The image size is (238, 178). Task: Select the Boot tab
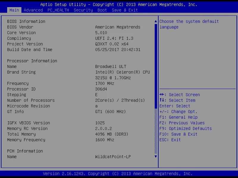[102, 10]
